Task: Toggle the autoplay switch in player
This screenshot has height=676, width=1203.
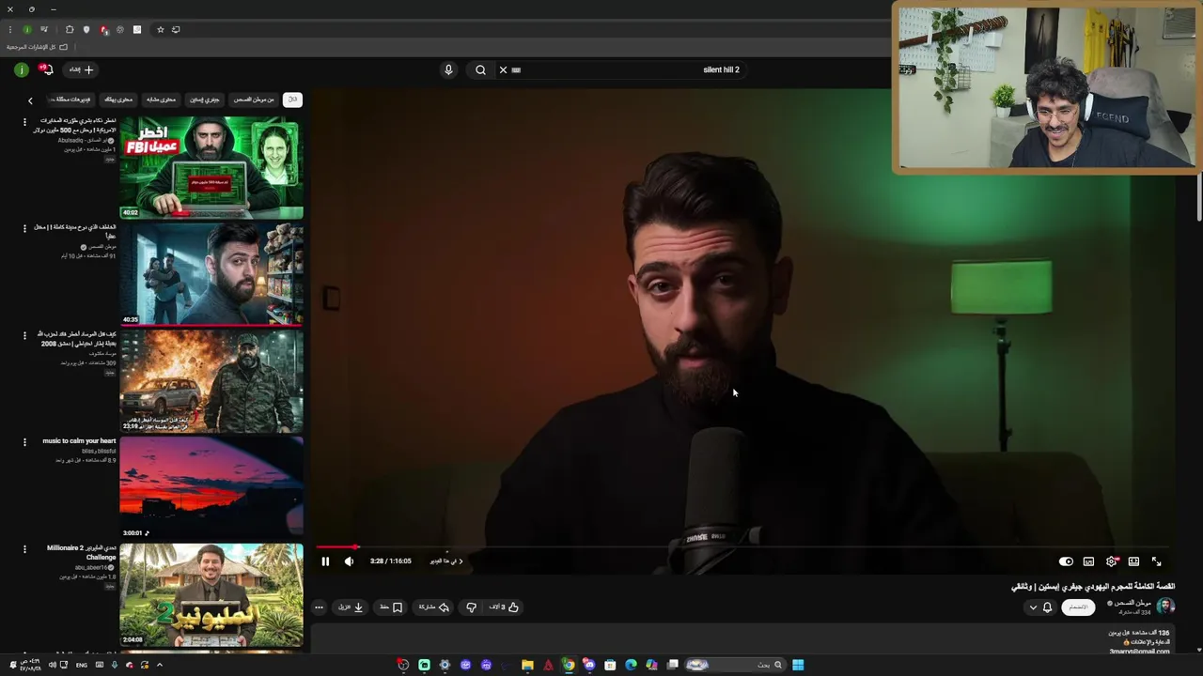Action: 1066,561
